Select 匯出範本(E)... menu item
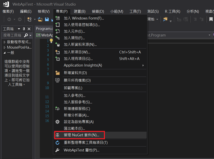 coord(100,128)
